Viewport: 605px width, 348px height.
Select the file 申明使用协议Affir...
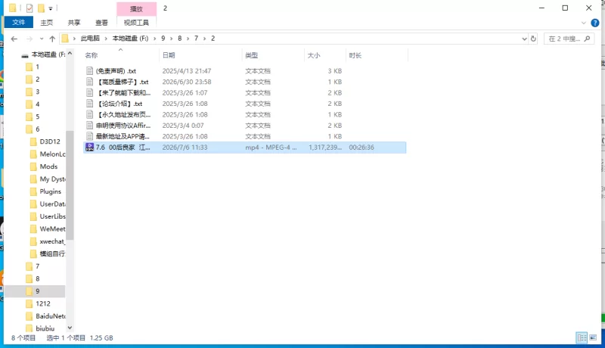[x=123, y=126]
